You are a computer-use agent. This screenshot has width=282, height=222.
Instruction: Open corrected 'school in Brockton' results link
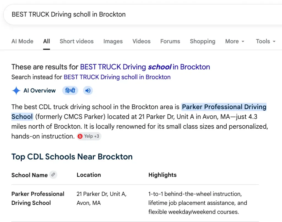tap(145, 67)
